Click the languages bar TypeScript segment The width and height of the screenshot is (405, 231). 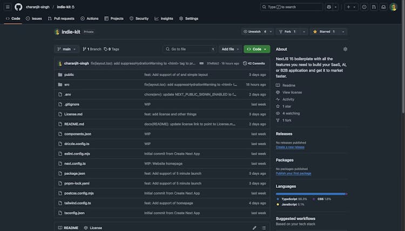(x=310, y=194)
